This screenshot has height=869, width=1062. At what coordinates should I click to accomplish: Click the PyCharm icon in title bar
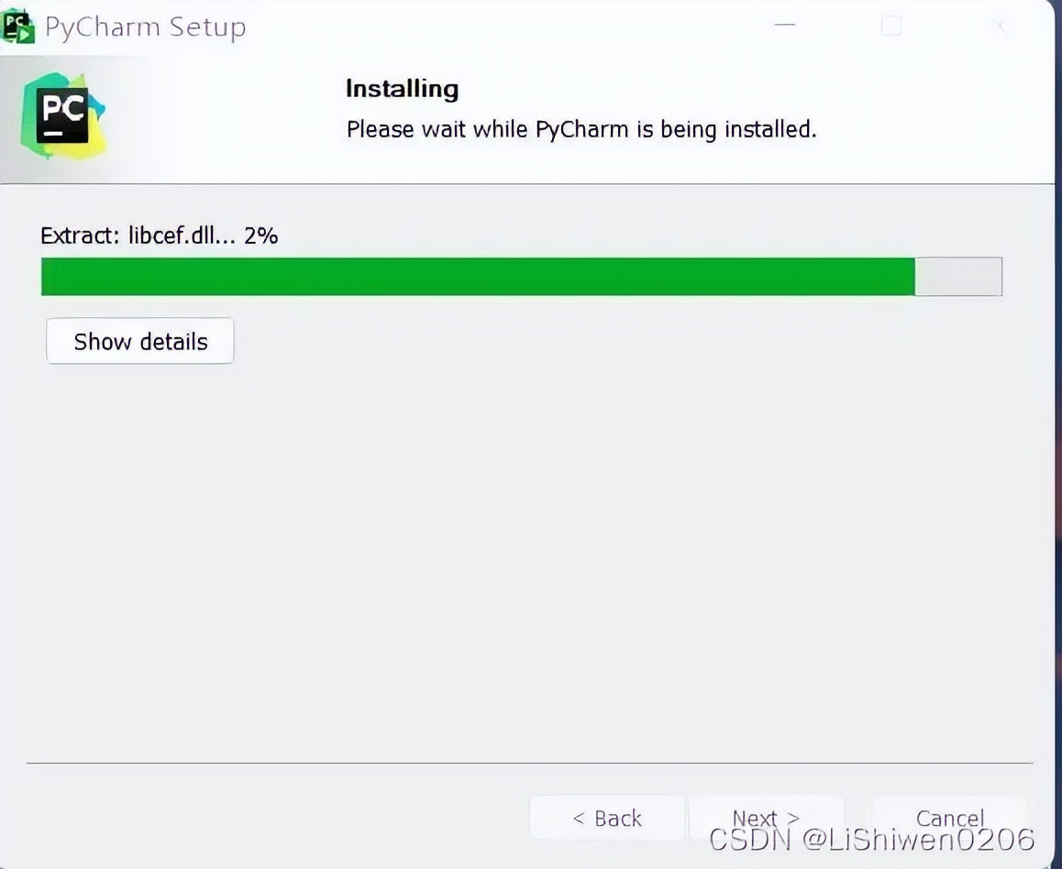click(17, 27)
